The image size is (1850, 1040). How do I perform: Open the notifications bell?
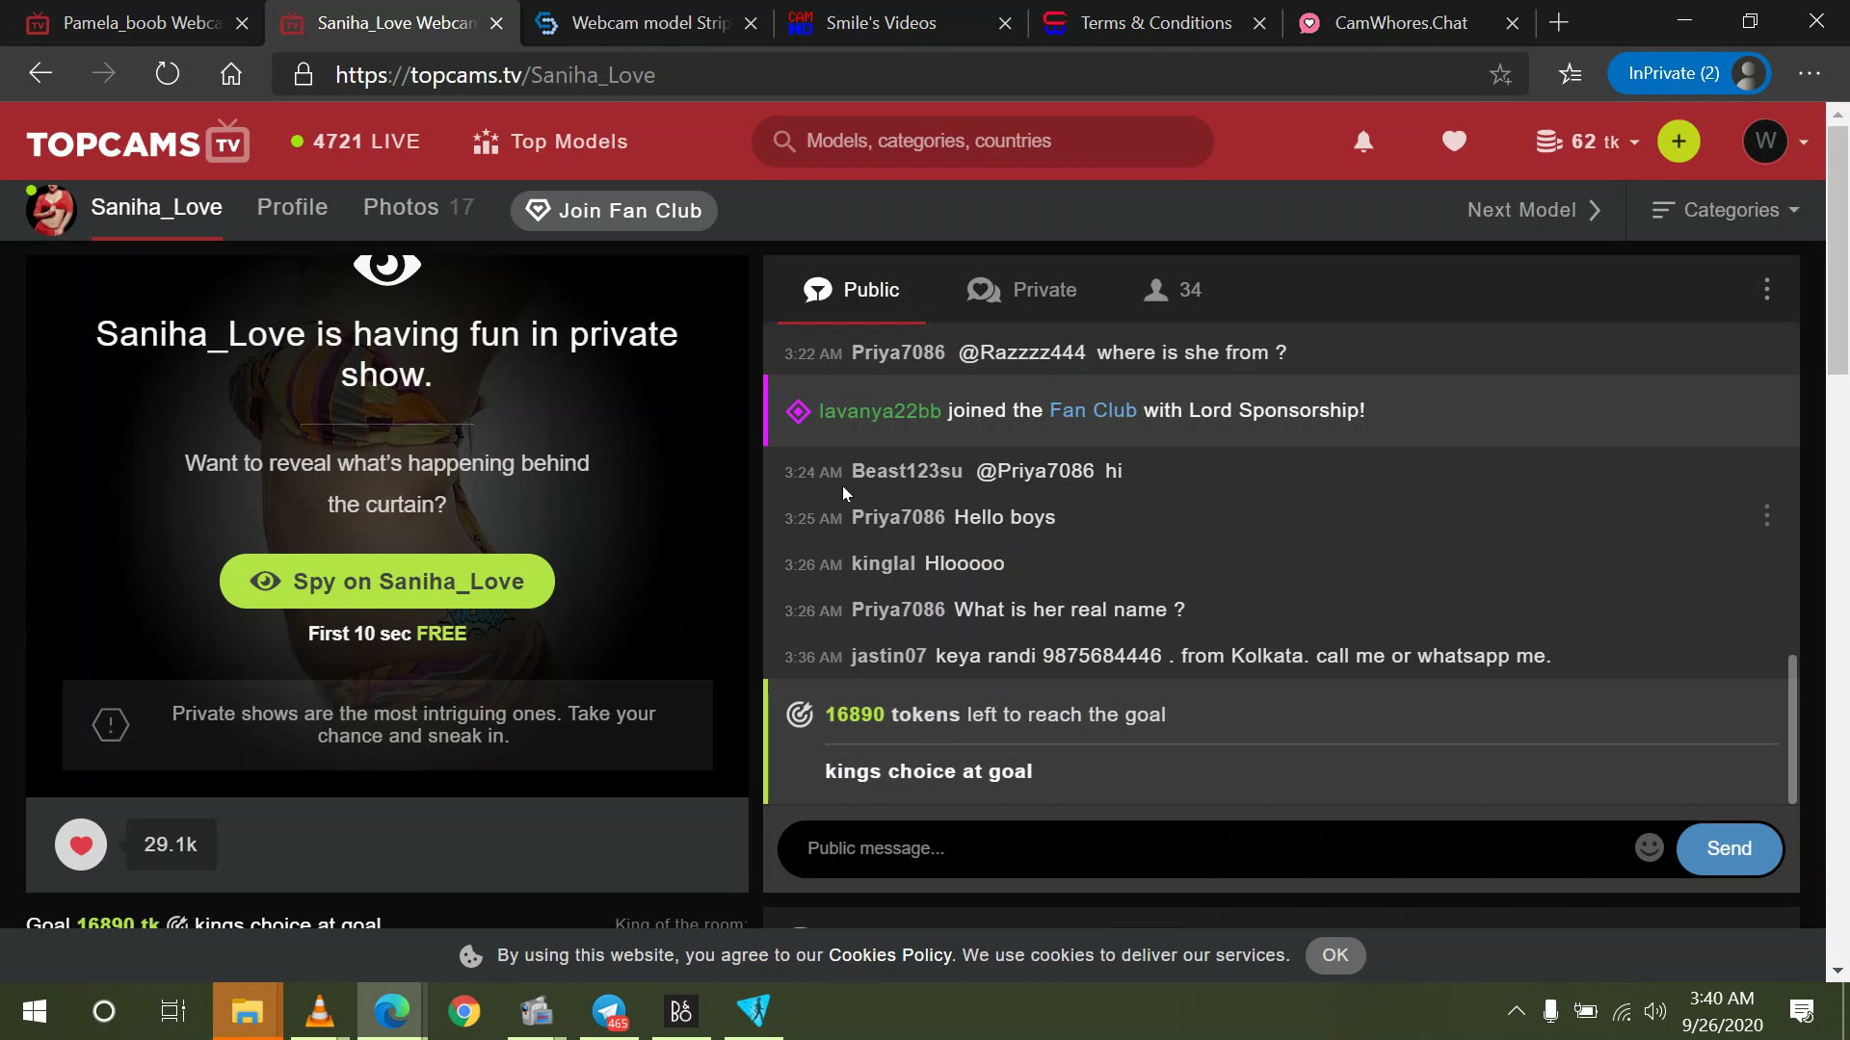[1363, 142]
